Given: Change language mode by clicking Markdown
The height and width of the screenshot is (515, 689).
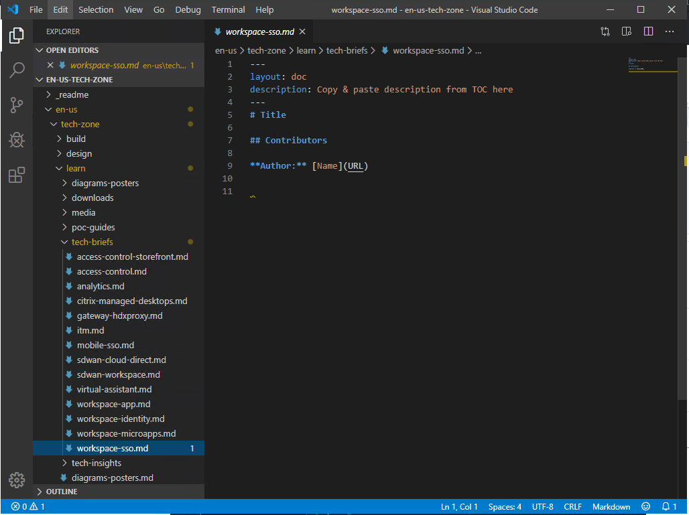Looking at the screenshot, I should coord(611,507).
